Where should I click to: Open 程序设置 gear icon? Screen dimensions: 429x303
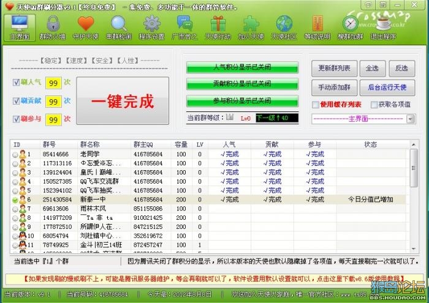coord(152,23)
